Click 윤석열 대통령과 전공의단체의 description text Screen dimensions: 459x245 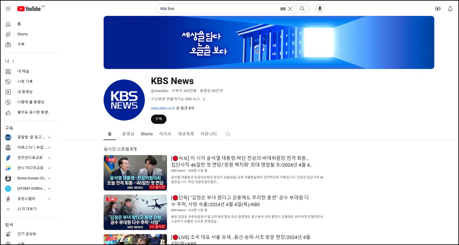[247, 180]
